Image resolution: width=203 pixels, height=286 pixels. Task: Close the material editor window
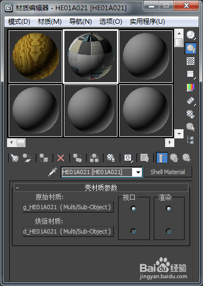point(186,6)
